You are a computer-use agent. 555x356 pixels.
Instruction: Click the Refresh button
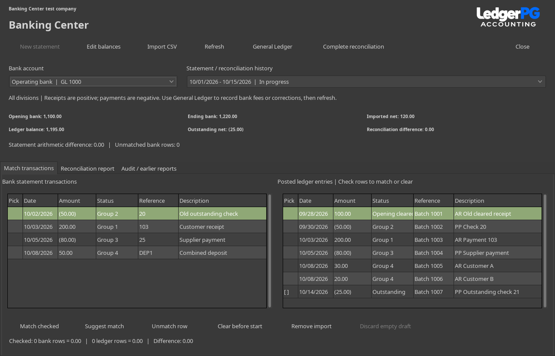214,46
